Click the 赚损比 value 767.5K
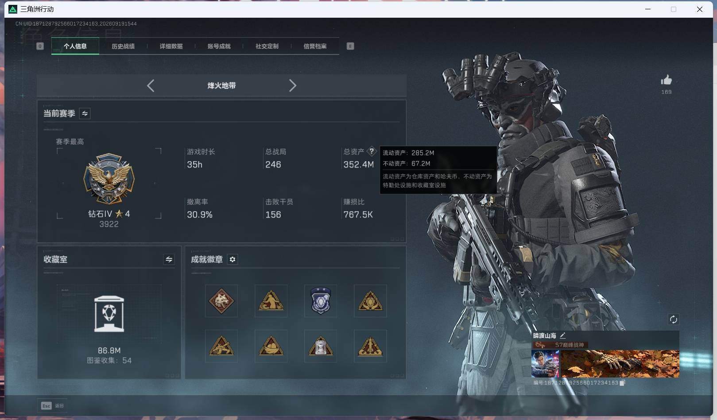The image size is (717, 420). coord(358,215)
